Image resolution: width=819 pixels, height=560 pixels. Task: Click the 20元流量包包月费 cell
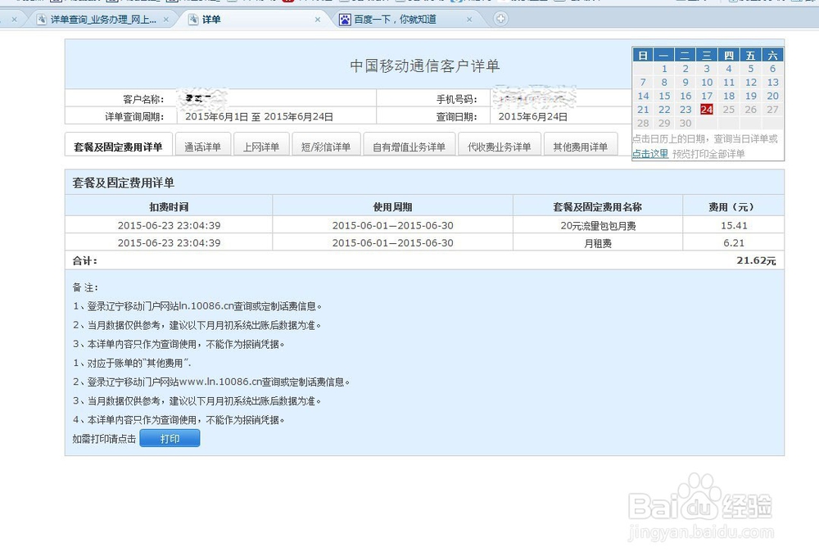click(x=598, y=225)
